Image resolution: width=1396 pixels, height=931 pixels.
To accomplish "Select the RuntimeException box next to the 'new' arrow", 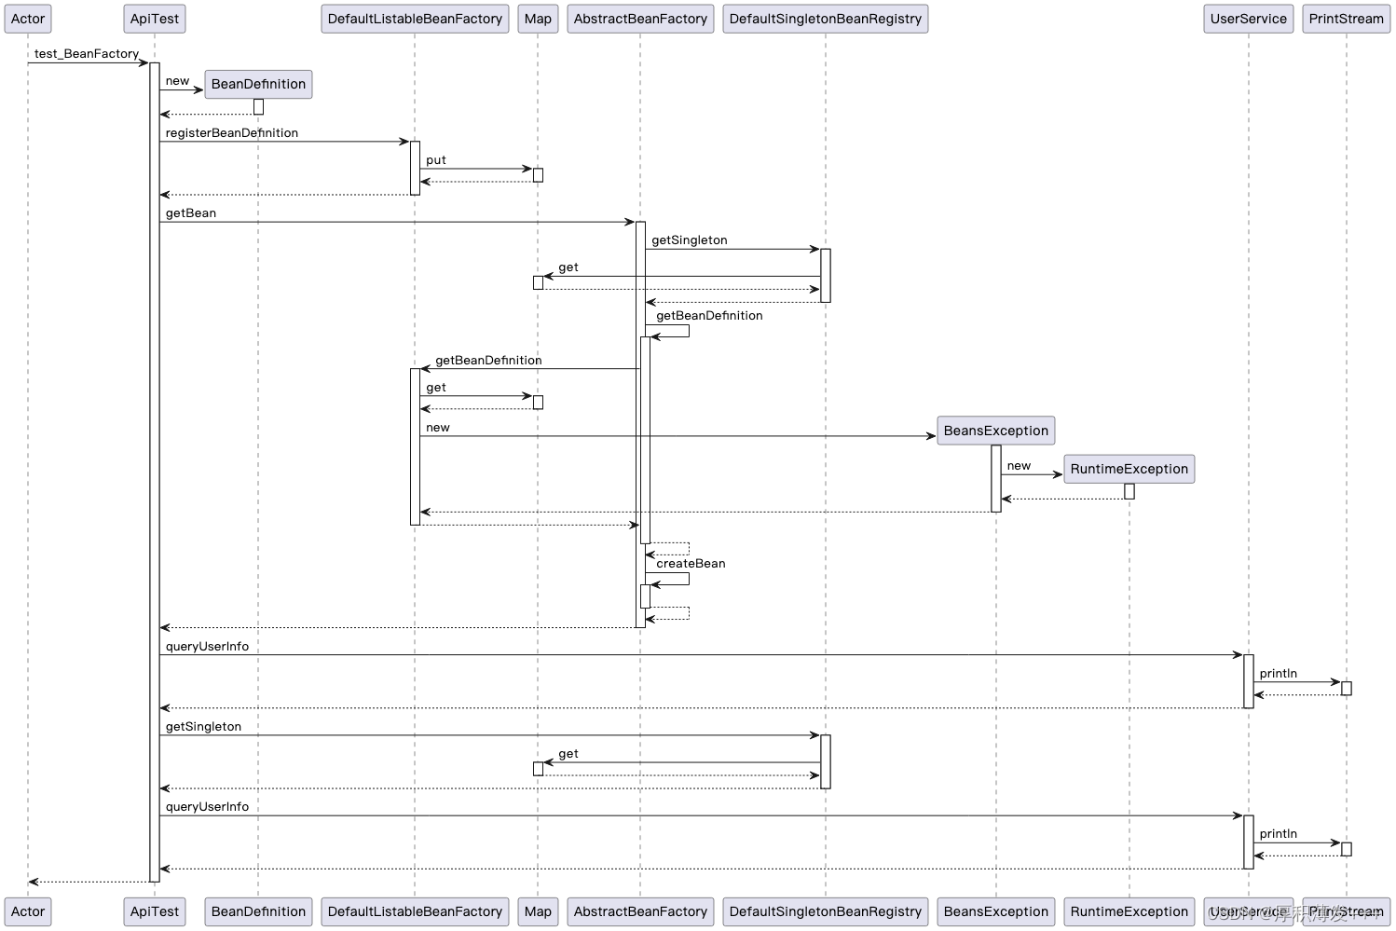I will 1129,469.
